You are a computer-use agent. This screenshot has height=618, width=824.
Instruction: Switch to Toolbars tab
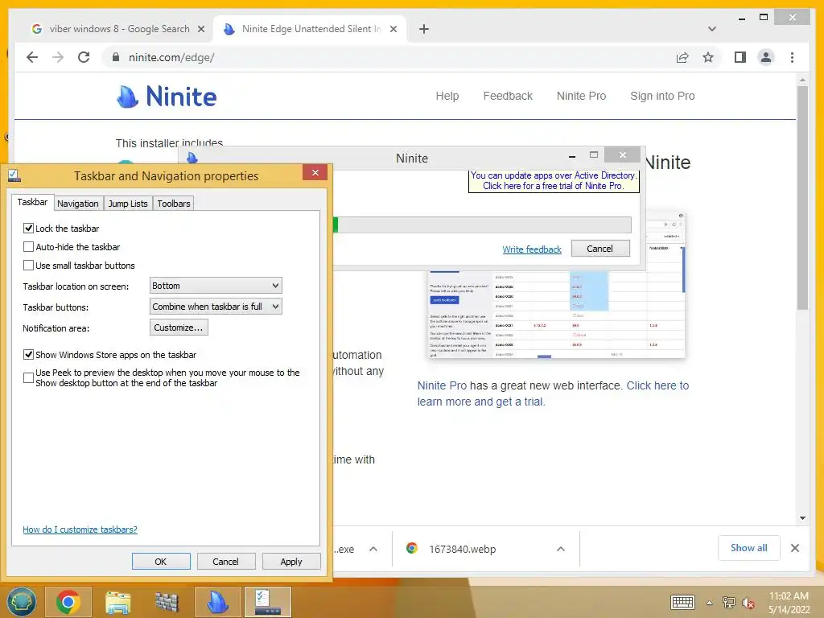(x=174, y=204)
